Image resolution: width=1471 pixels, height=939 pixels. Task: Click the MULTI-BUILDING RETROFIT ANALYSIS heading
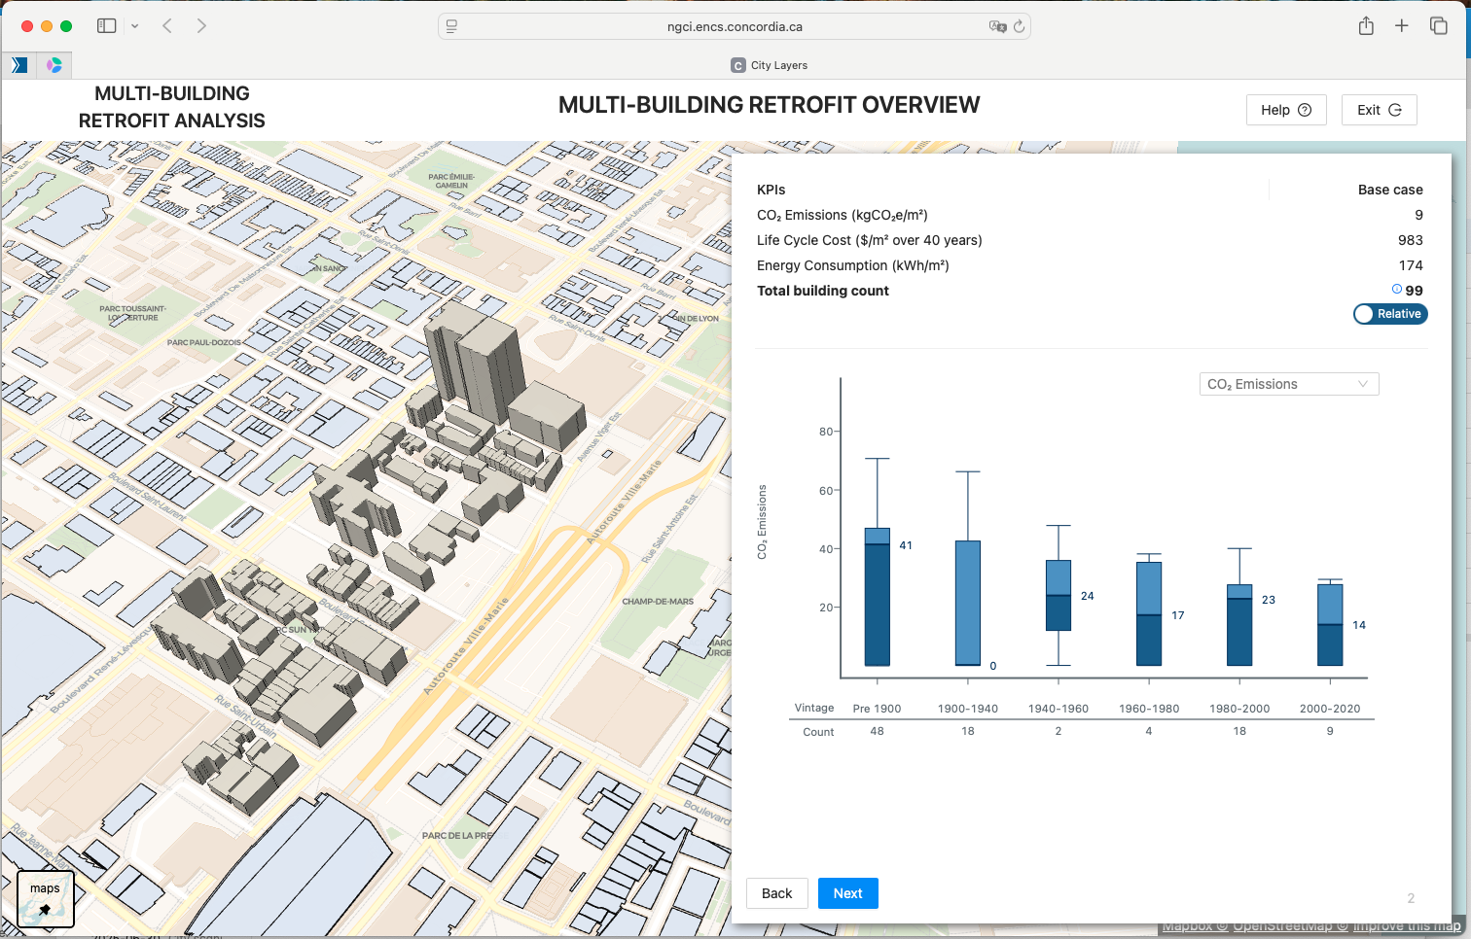click(x=172, y=107)
